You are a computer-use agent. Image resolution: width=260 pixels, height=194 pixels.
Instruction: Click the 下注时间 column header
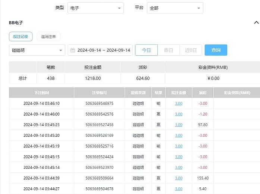[x=41, y=93]
